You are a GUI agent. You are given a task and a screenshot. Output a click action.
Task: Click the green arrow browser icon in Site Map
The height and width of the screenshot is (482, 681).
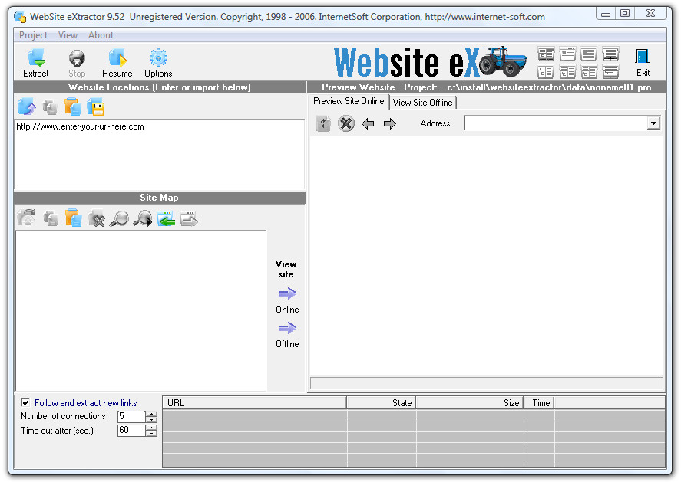(166, 218)
